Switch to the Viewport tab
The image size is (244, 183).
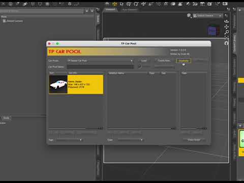pyautogui.click(x=110, y=10)
